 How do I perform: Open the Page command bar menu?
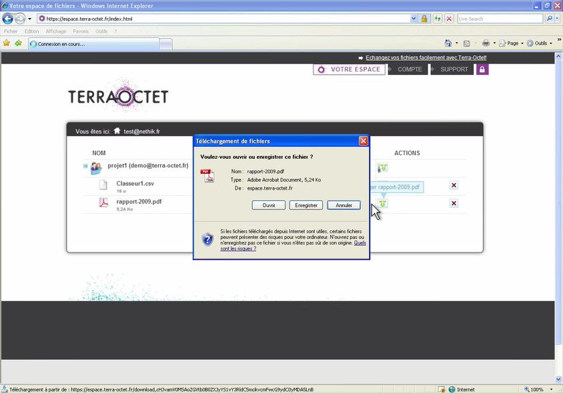tap(511, 43)
